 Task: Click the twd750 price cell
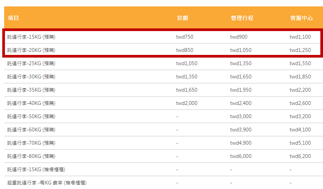[185, 37]
